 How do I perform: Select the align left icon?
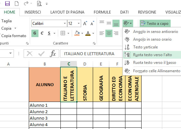point(102,33)
